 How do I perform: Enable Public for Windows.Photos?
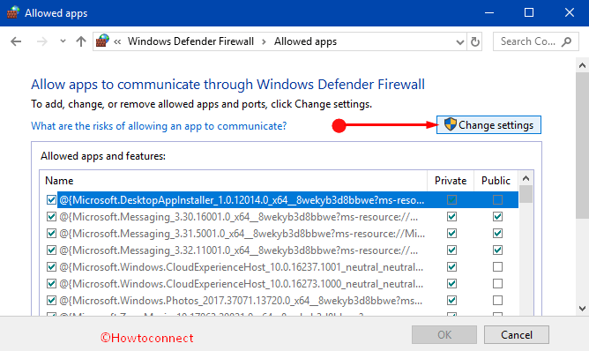(x=497, y=301)
